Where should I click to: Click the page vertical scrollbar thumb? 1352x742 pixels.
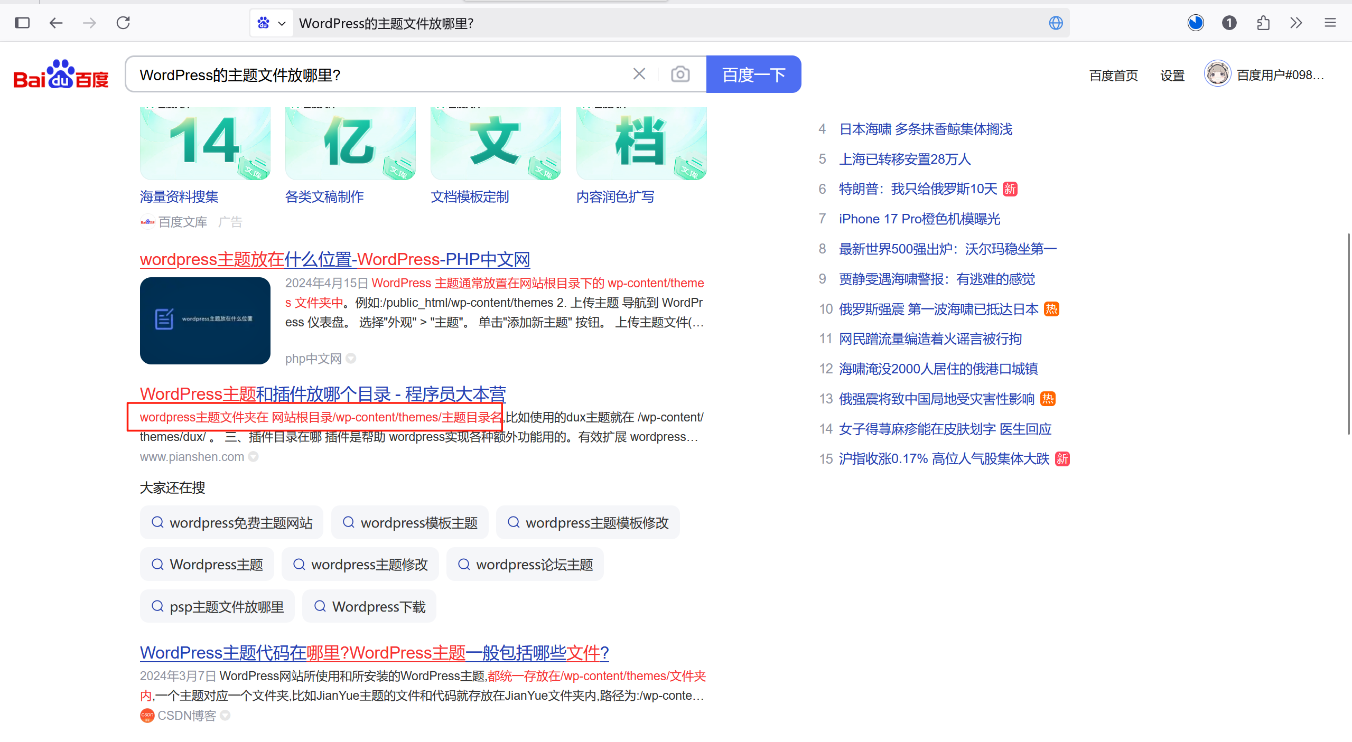pos(1348,334)
